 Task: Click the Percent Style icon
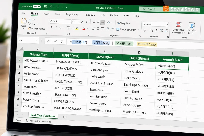pyautogui.click(x=152, y=30)
